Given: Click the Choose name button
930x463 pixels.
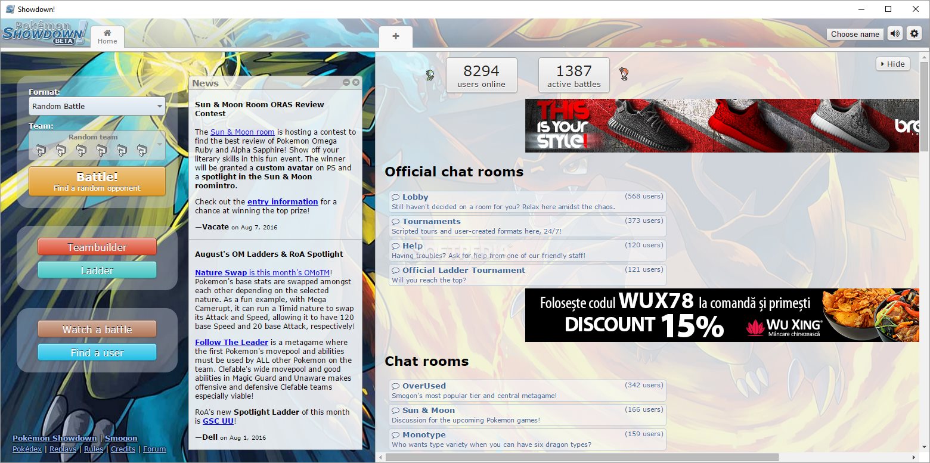Looking at the screenshot, I should coord(855,34).
